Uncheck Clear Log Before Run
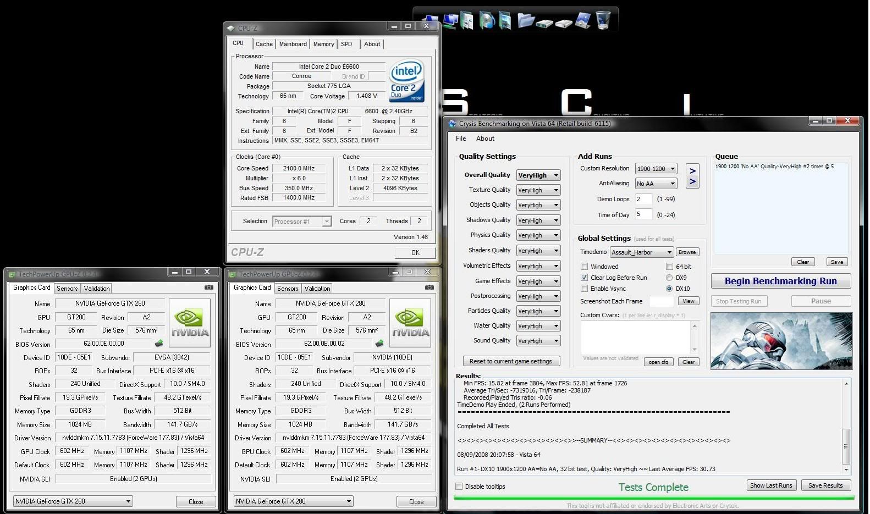 click(585, 278)
